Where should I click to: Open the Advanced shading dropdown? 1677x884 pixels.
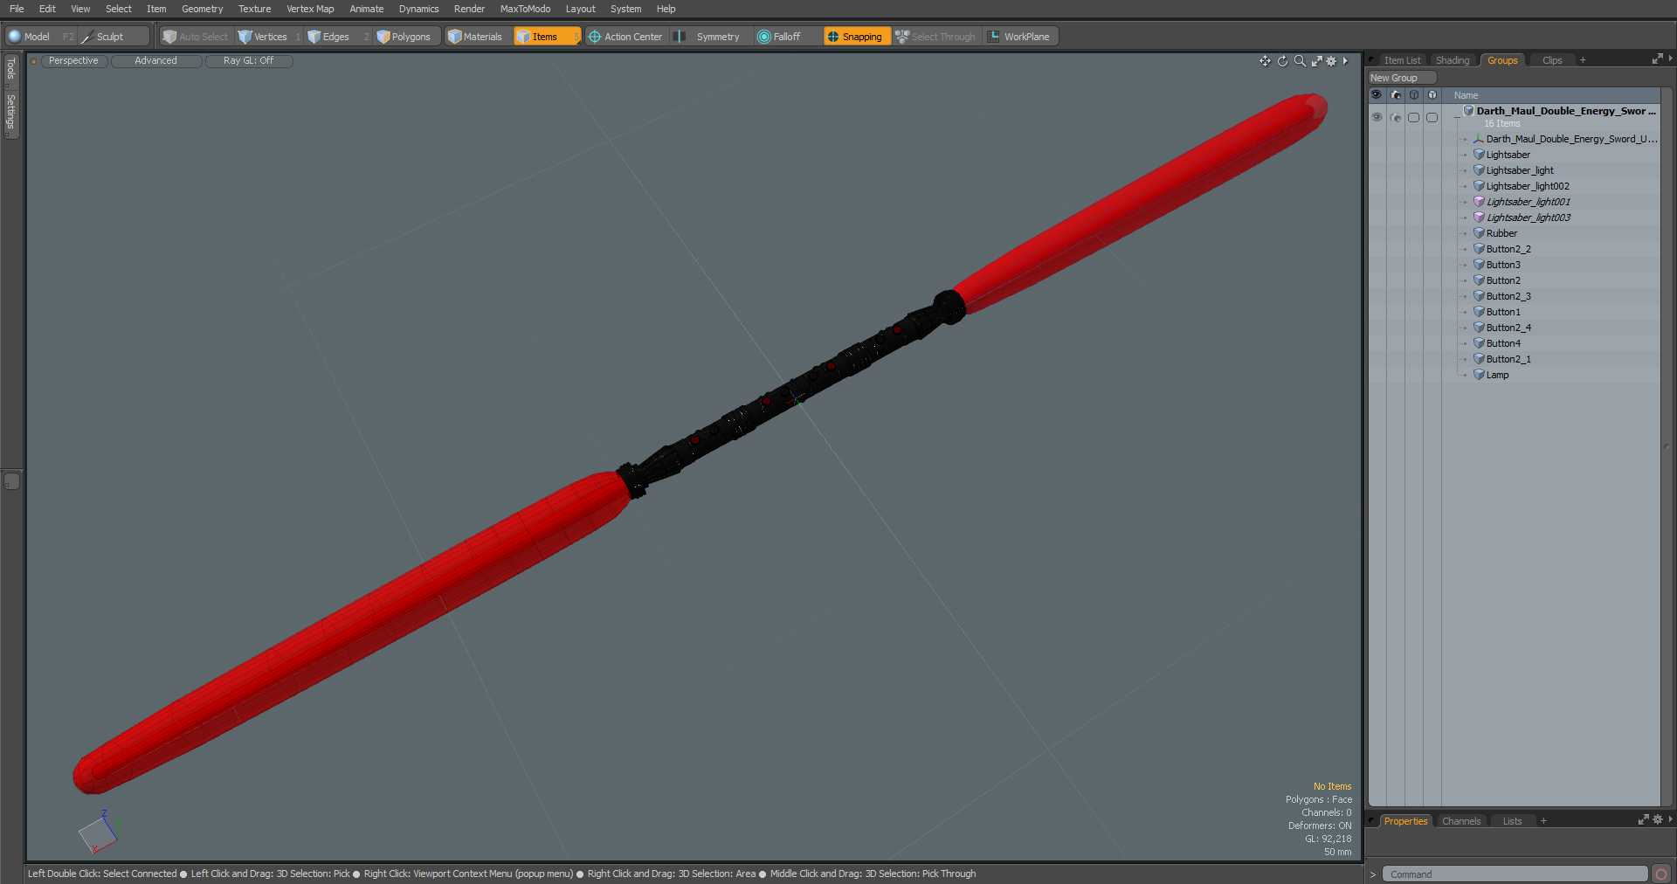[155, 61]
